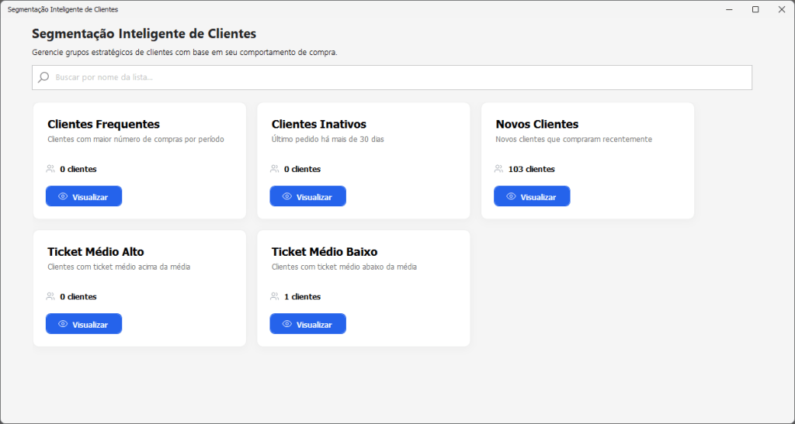
Task: Select the Clientes Inativos card title
Action: click(x=318, y=124)
